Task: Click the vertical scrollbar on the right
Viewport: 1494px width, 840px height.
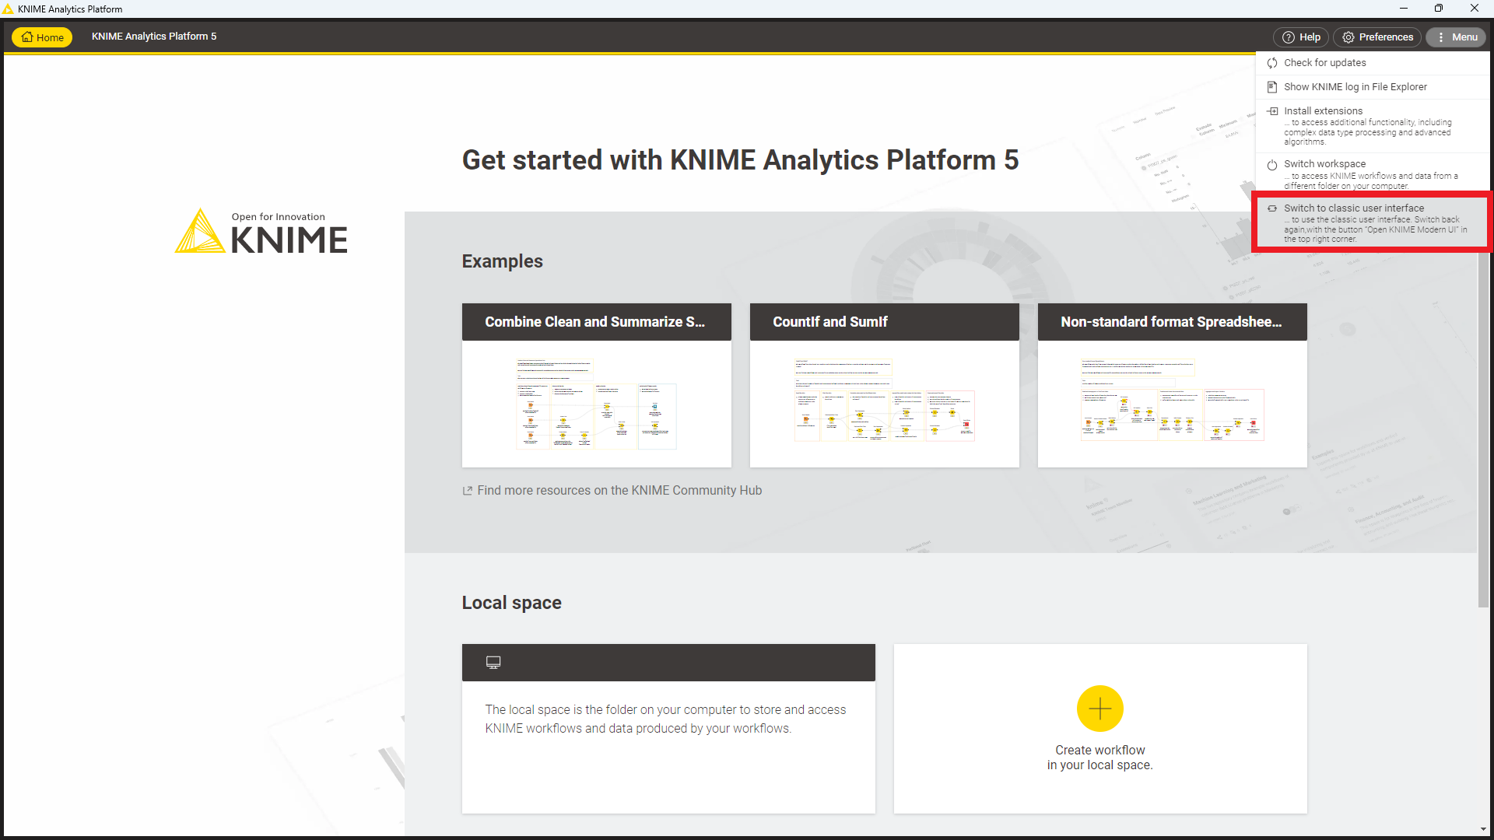Action: (1483, 428)
